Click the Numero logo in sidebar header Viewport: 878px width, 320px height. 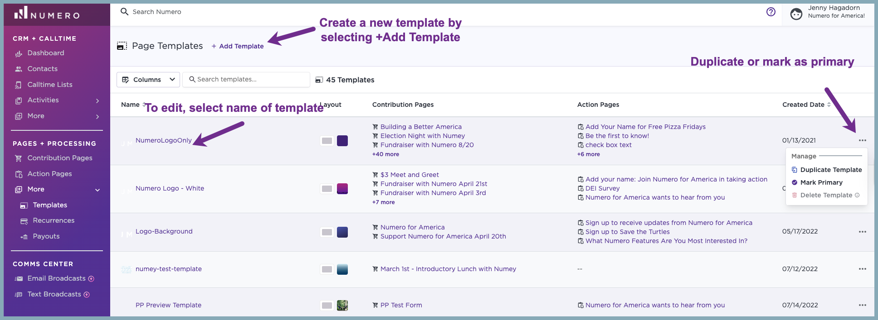(x=47, y=13)
